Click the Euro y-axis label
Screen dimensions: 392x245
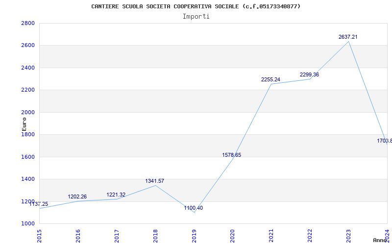coord(24,124)
